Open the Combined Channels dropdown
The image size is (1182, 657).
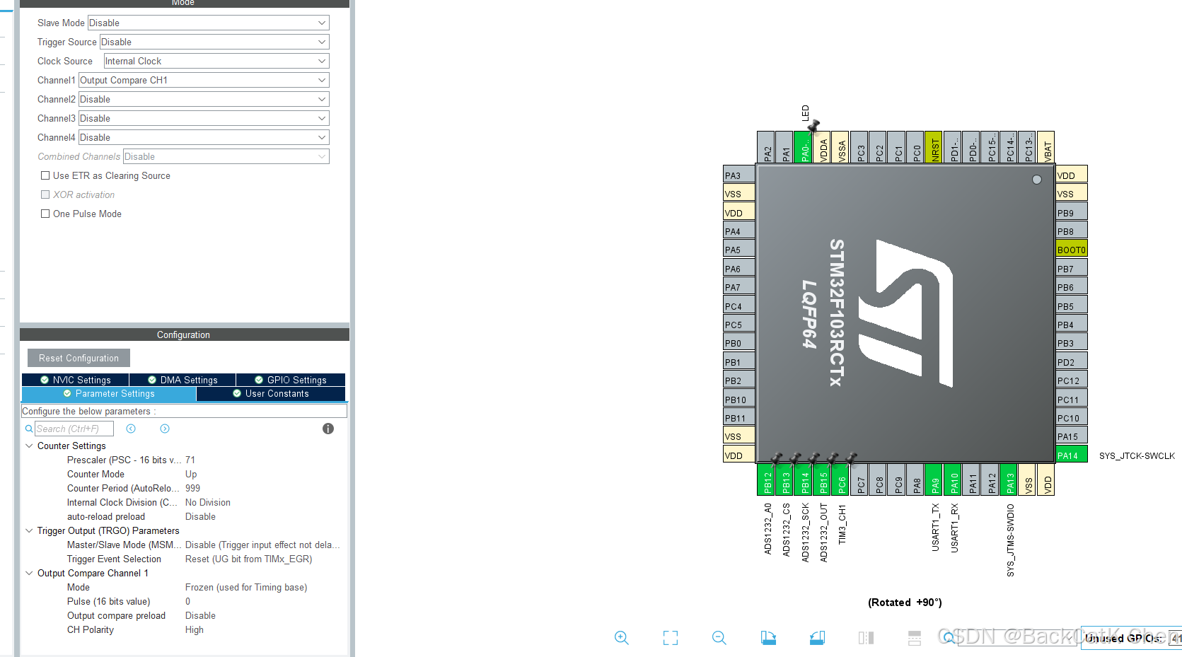(x=226, y=156)
